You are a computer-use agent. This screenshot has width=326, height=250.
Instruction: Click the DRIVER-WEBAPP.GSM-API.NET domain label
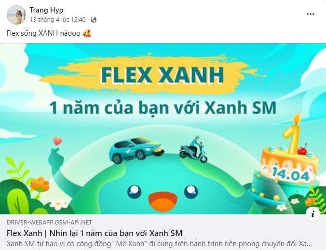[49, 223]
